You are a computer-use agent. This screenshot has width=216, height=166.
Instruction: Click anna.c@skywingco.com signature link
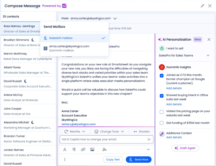[x=78, y=124]
